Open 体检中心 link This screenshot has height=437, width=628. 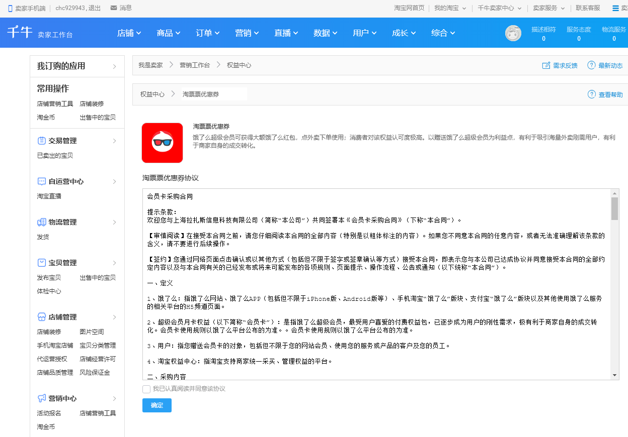pyautogui.click(x=49, y=291)
